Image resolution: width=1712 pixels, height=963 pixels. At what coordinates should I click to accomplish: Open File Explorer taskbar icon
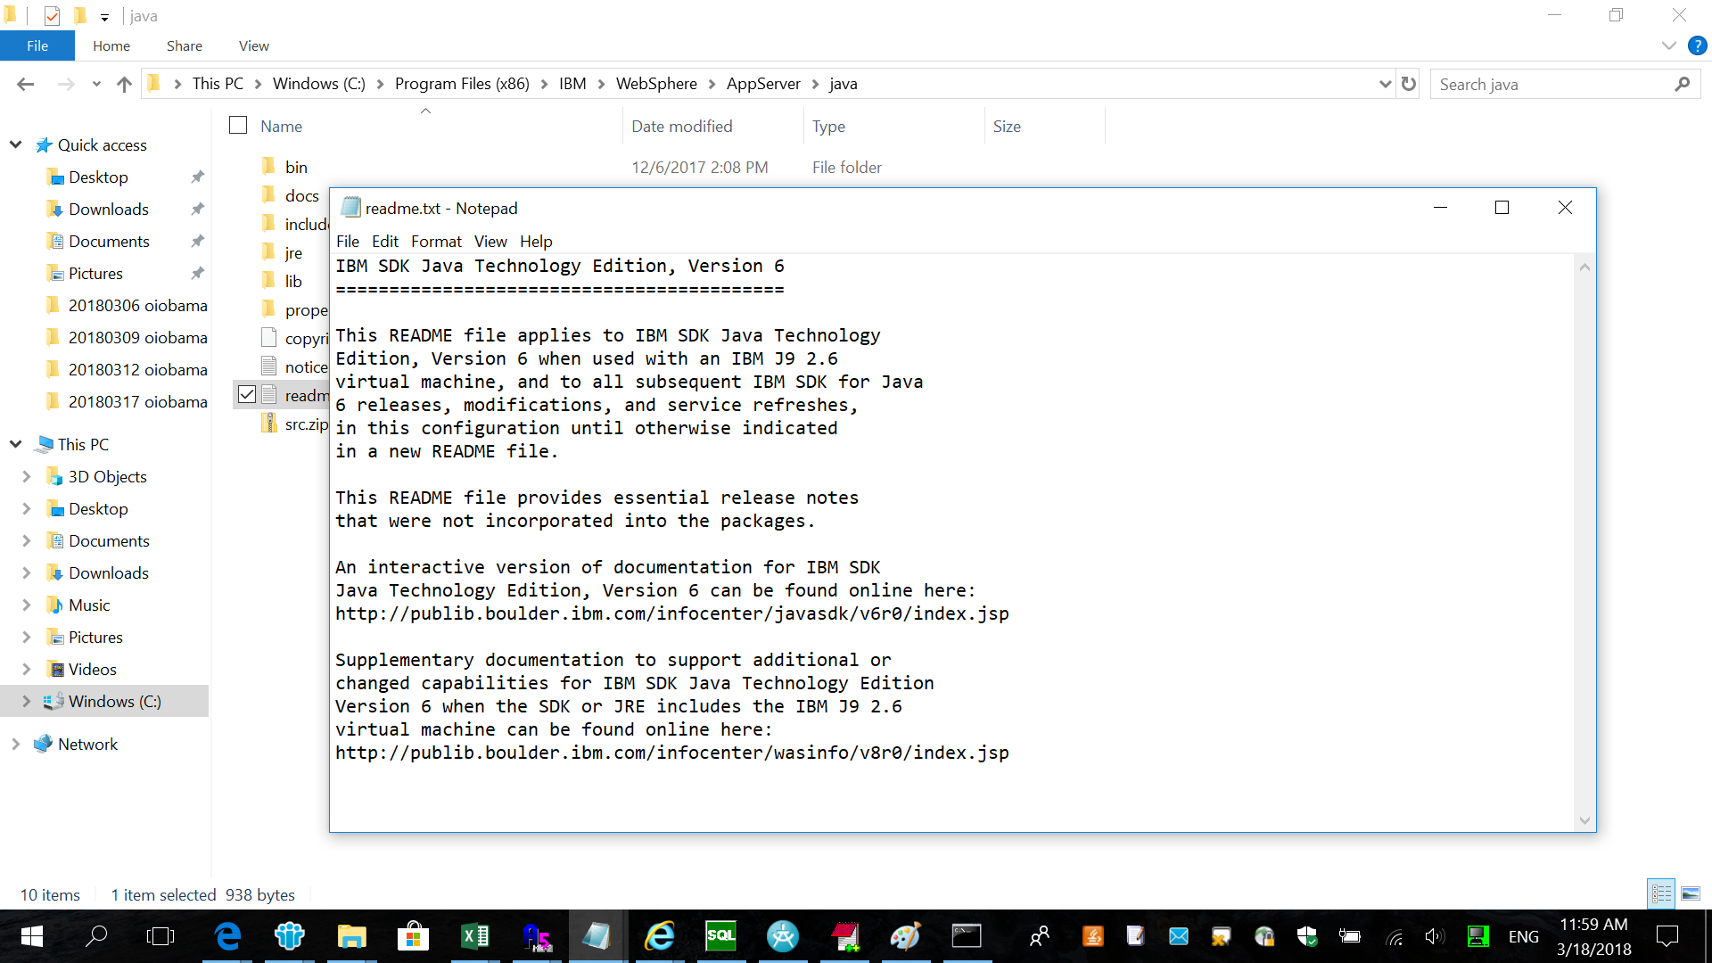tap(352, 936)
